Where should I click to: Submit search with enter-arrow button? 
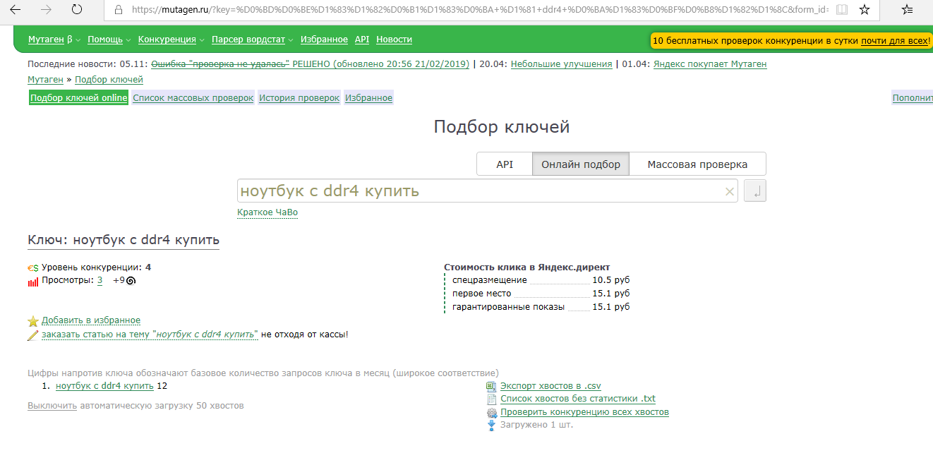point(755,191)
